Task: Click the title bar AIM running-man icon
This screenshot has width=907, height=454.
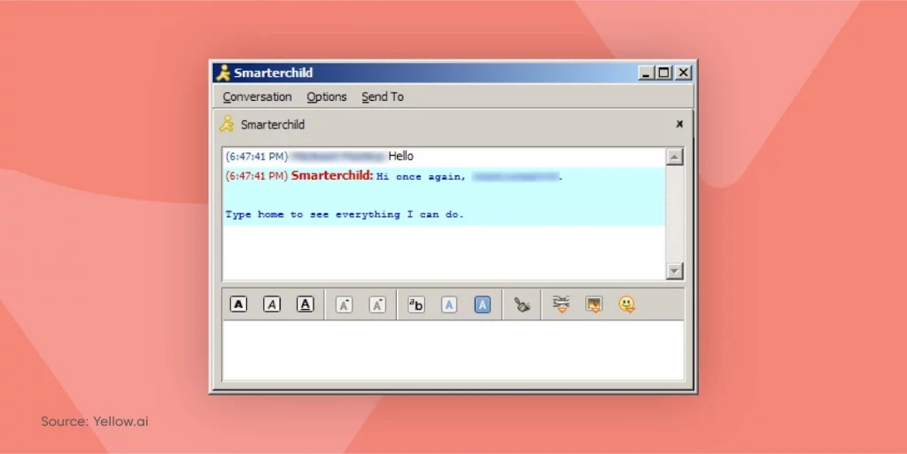Action: pos(223,73)
